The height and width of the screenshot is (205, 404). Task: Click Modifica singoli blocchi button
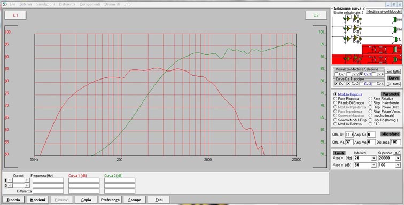(x=384, y=12)
